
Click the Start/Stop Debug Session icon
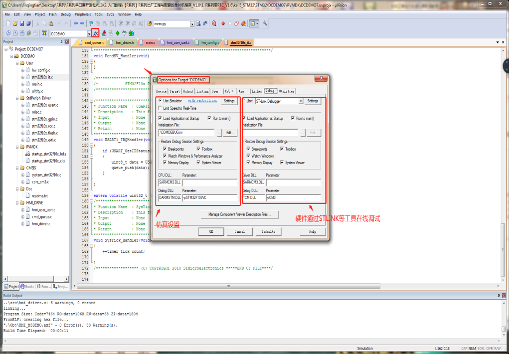(213, 23)
